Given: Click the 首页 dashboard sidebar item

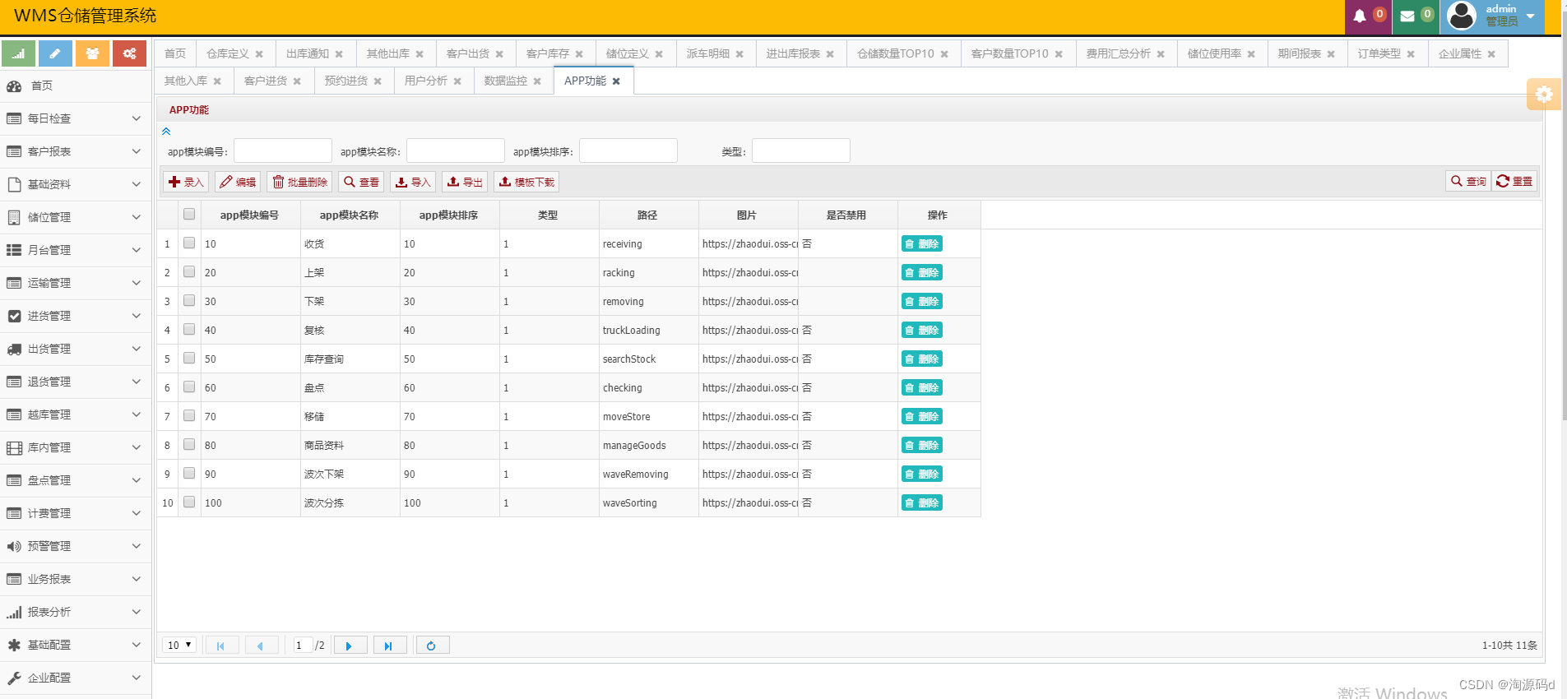Looking at the screenshot, I should point(76,86).
